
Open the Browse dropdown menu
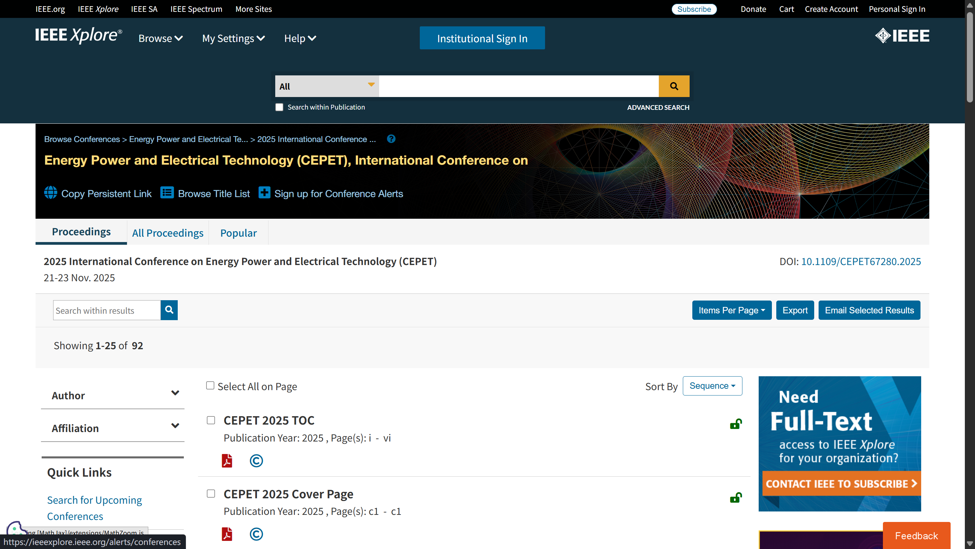coord(160,38)
